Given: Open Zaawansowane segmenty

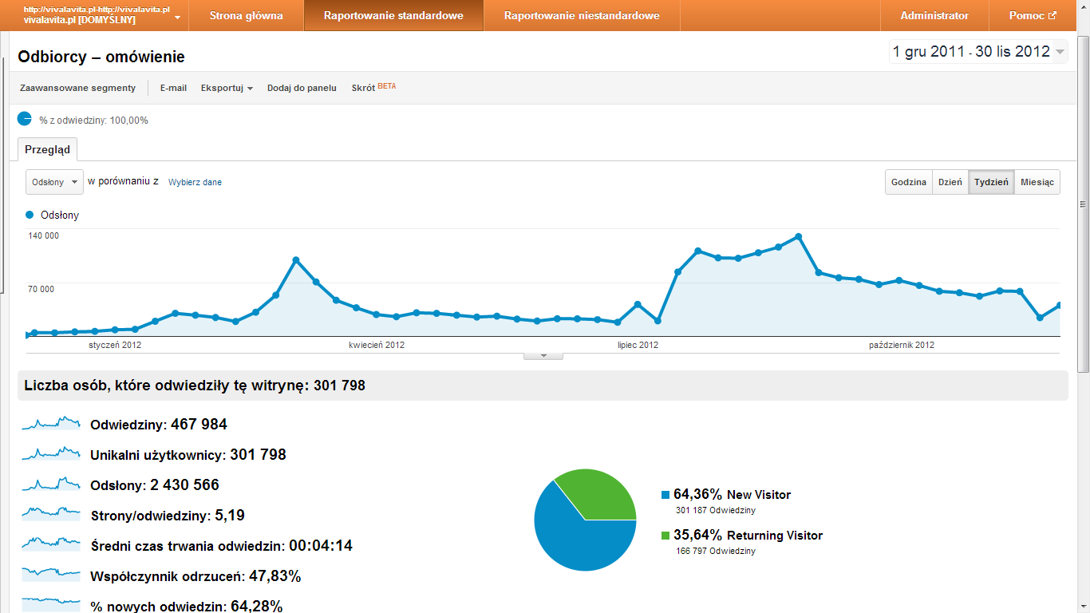Looking at the screenshot, I should (78, 88).
